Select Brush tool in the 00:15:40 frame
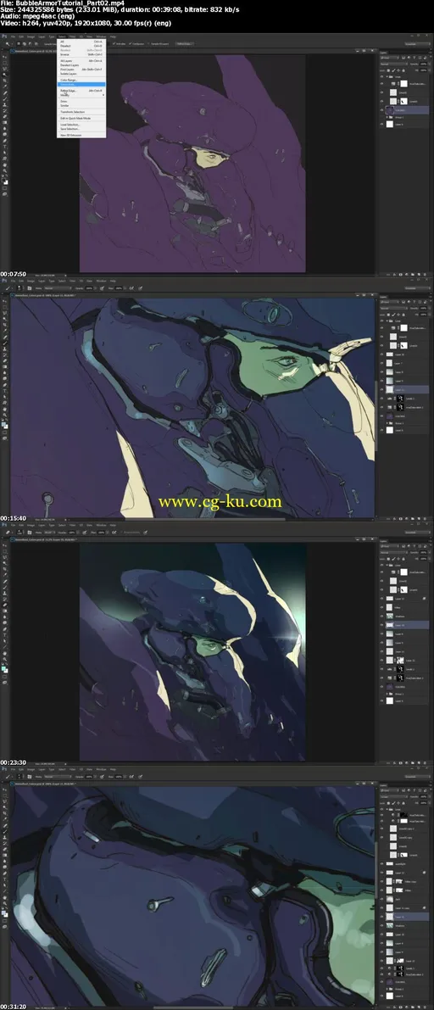This screenshot has width=434, height=1010. coord(4,343)
